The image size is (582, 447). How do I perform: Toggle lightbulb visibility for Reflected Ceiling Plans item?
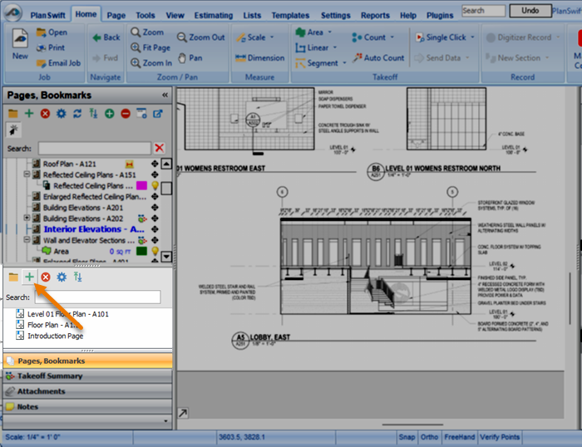click(155, 185)
